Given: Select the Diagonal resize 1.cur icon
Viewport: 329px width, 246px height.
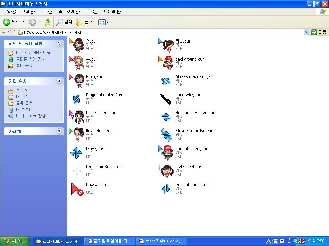Looking at the screenshot, I should coord(166,81).
